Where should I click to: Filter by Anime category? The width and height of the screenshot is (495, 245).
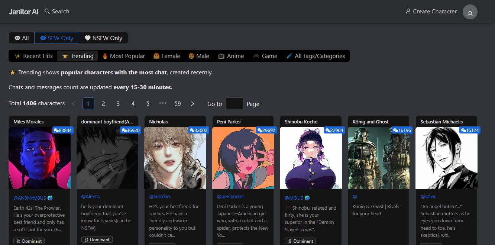click(x=231, y=56)
